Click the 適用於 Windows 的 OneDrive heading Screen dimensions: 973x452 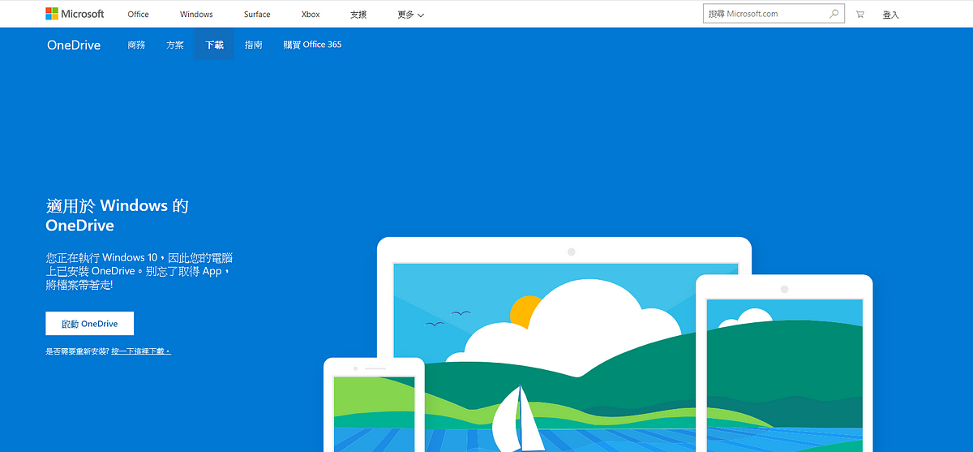(x=118, y=215)
